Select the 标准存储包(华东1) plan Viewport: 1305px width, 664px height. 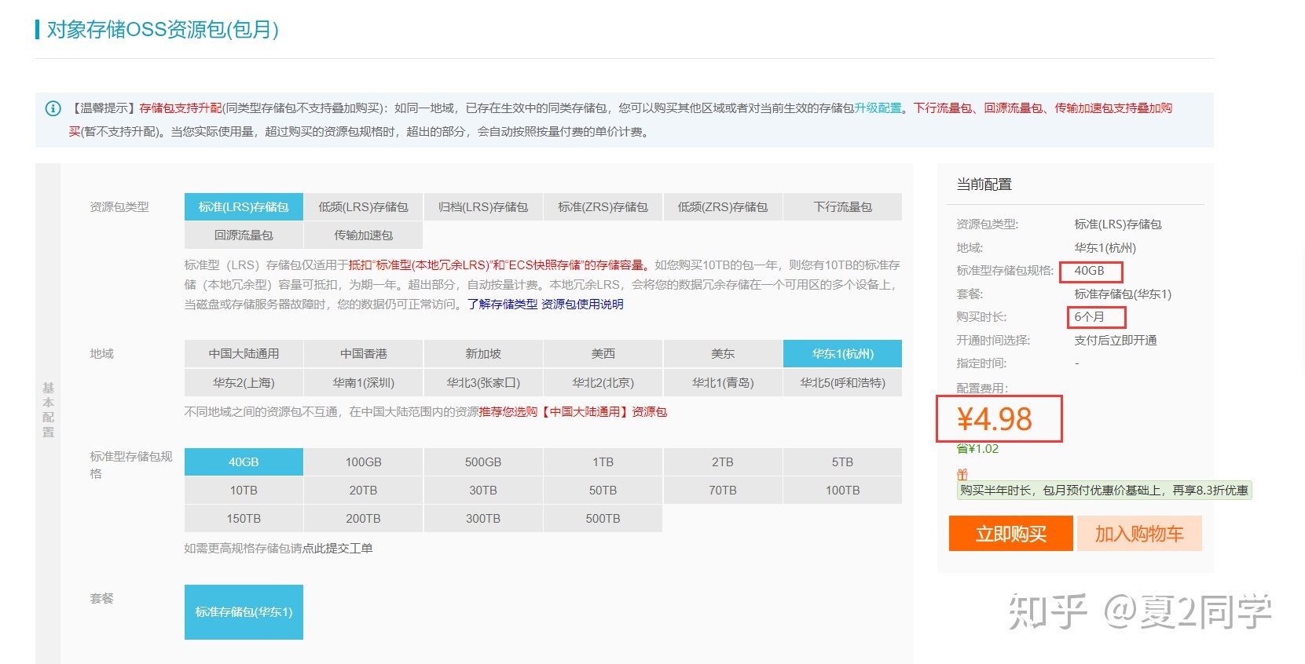pos(244,612)
